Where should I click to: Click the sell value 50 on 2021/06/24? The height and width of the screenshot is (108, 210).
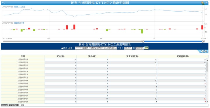pos(107,99)
